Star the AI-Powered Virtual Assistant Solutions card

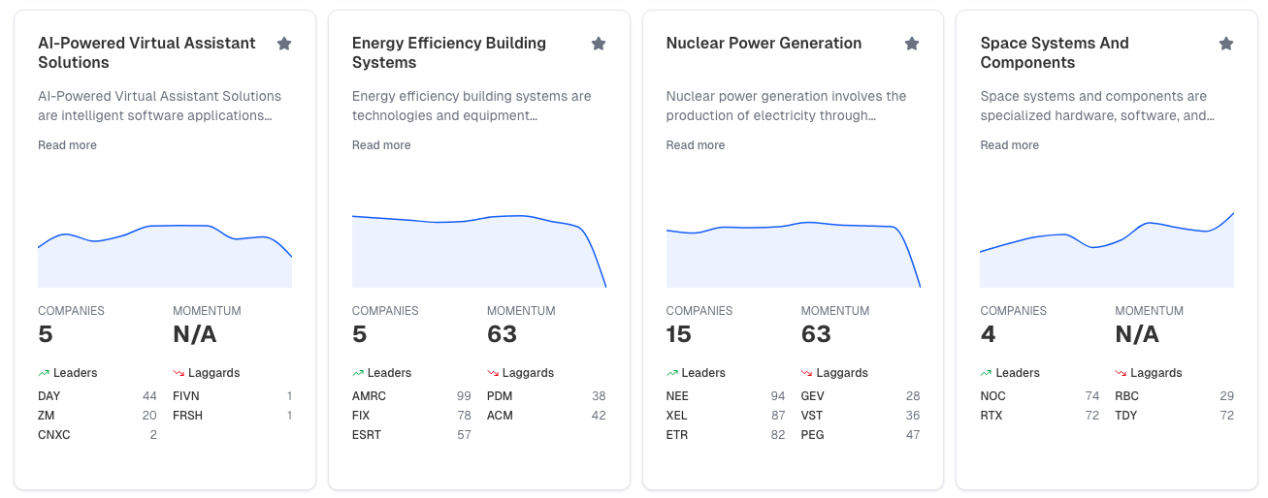[x=284, y=44]
